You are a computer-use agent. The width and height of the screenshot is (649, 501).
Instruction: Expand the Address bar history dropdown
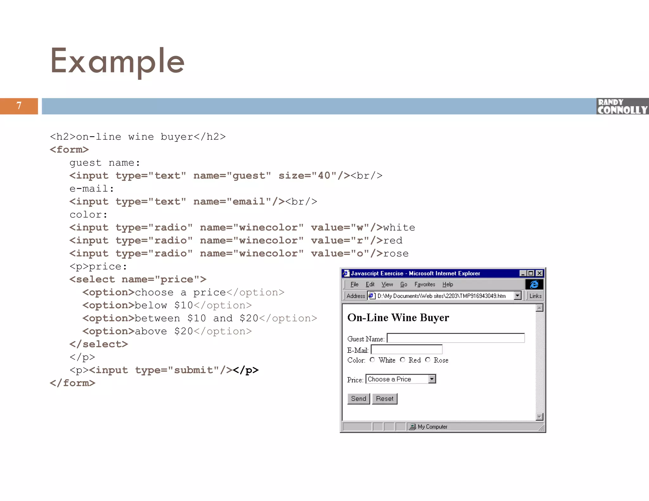coord(517,296)
